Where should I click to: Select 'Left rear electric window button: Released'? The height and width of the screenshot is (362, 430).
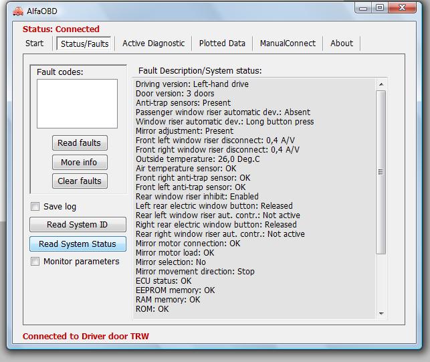214,205
